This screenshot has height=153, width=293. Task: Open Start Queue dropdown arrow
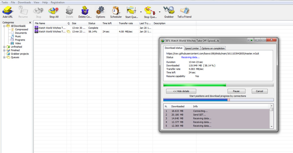(x=141, y=12)
